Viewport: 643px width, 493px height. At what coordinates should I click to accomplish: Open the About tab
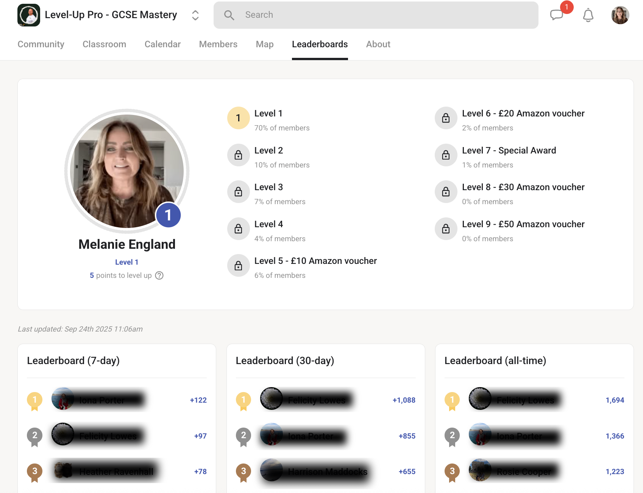378,44
